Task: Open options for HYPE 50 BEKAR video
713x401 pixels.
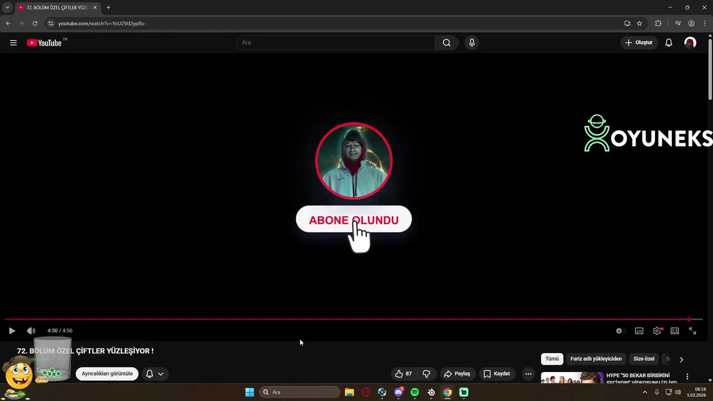Action: pyautogui.click(x=687, y=377)
